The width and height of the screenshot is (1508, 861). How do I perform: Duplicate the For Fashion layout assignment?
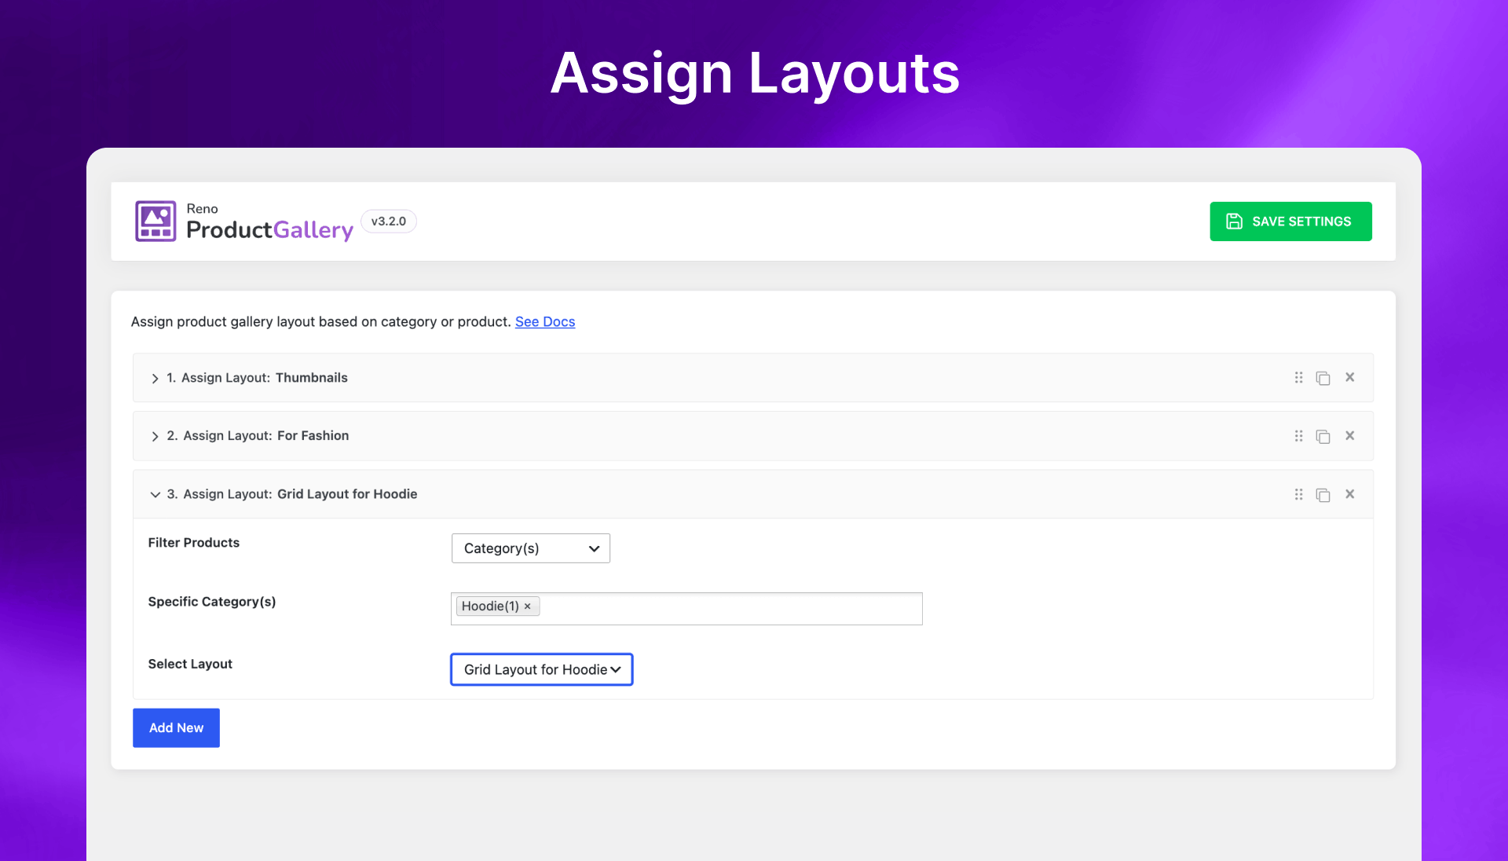tap(1323, 436)
